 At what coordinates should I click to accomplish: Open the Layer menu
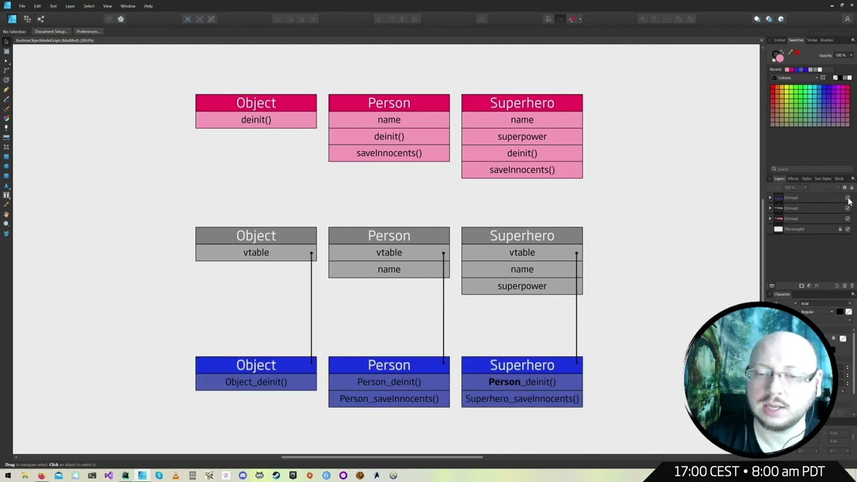click(x=70, y=6)
